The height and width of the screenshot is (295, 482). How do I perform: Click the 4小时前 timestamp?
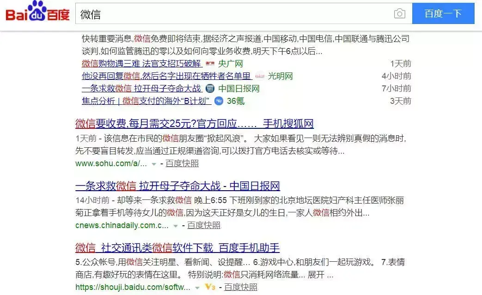(397, 76)
